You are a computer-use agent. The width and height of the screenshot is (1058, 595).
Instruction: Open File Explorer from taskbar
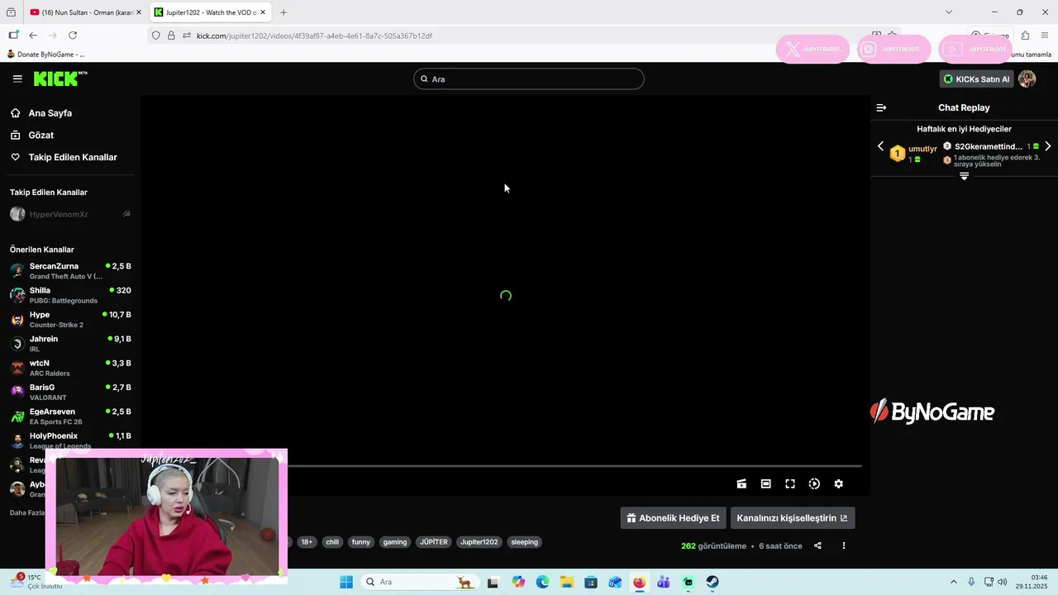point(566,582)
